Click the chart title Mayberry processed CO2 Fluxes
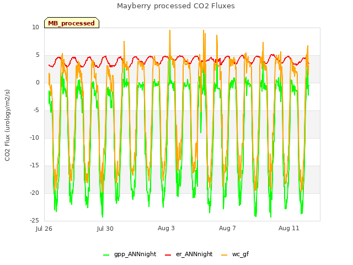Screen dimensions: 353x265 point(176,6)
